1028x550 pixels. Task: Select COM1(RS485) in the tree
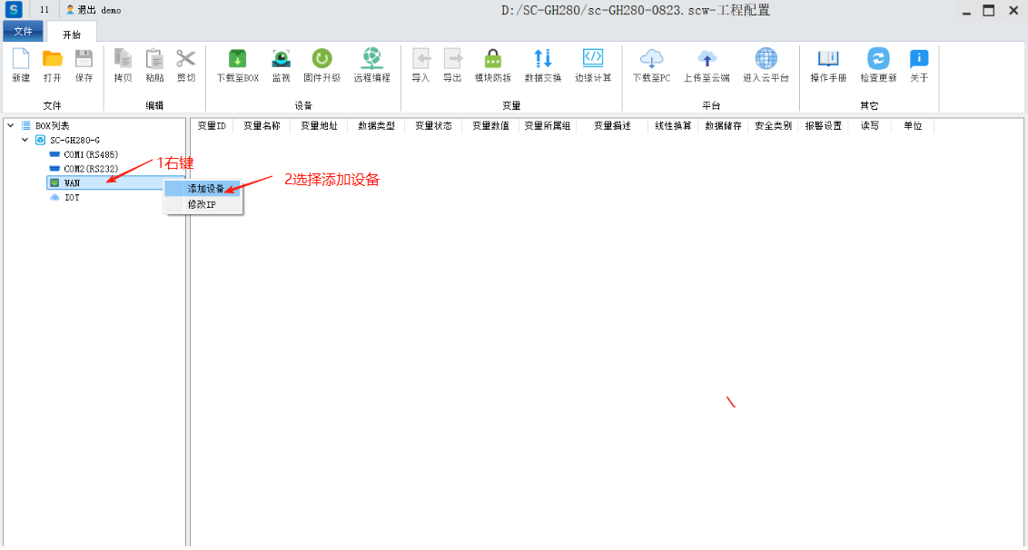click(x=90, y=154)
